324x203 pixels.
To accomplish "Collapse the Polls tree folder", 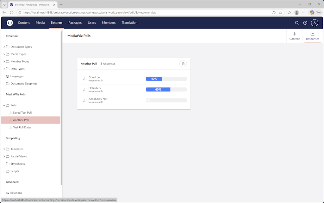I will pos(4,105).
